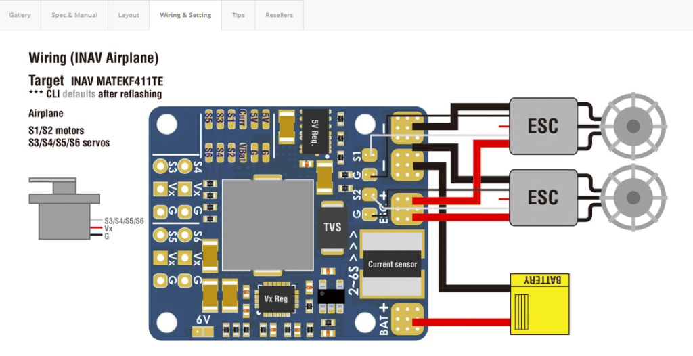Screen dimensions: 693x356
Task: Click the Wiring & Setting tab
Action: click(185, 15)
